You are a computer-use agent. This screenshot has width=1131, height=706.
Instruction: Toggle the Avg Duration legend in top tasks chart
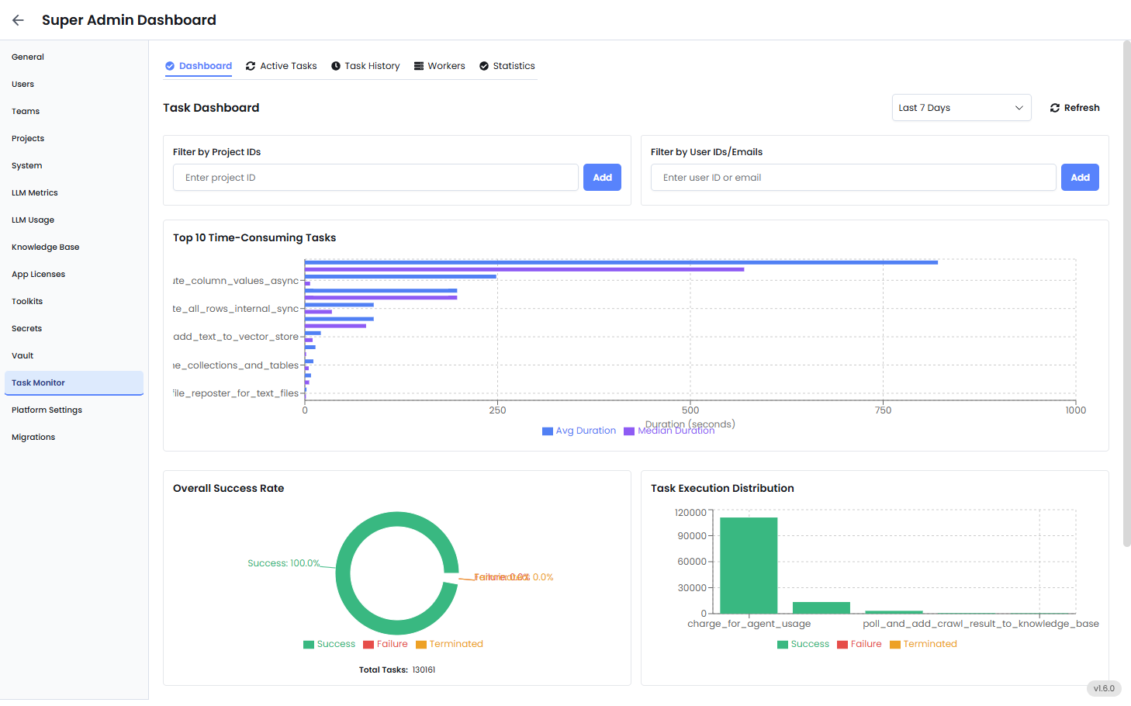pyautogui.click(x=578, y=431)
